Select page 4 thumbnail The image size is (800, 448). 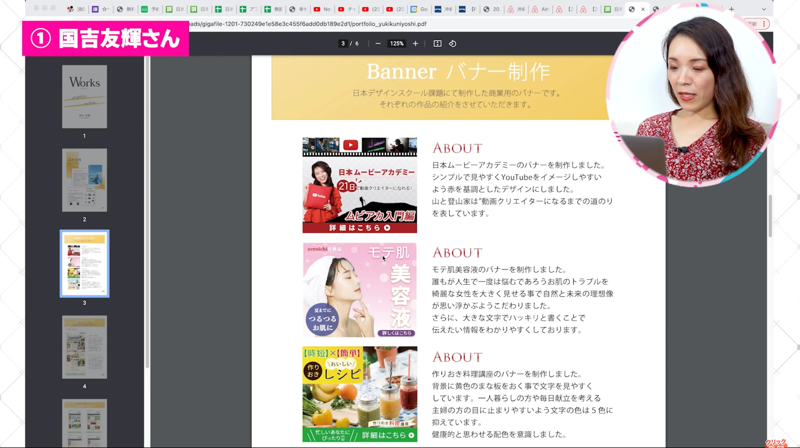85,347
